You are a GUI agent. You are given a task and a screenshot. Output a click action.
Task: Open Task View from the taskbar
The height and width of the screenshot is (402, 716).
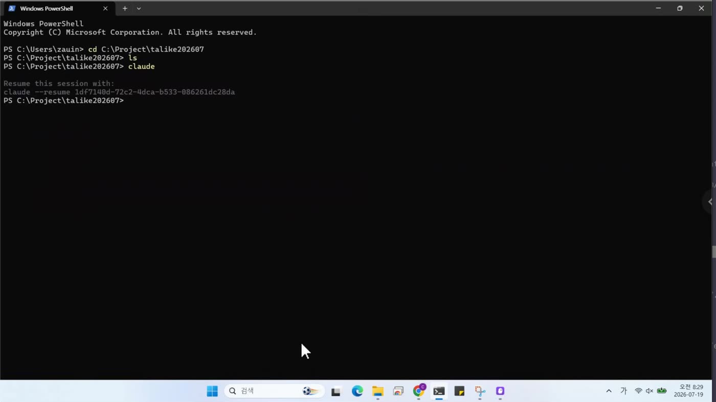pyautogui.click(x=336, y=391)
